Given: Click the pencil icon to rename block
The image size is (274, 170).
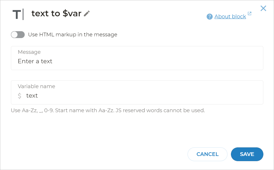Looking at the screenshot, I should point(87,13).
